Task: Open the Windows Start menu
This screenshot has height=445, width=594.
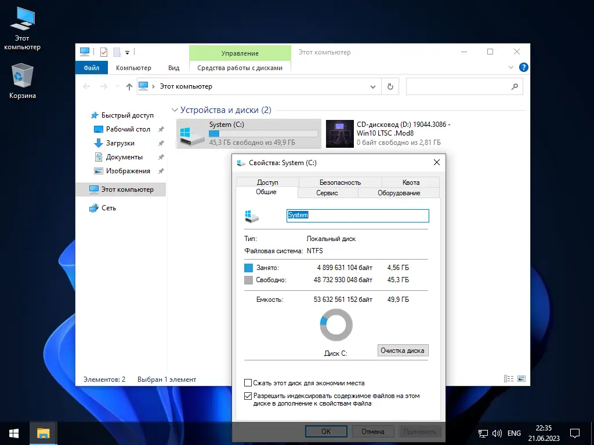Action: (x=14, y=433)
